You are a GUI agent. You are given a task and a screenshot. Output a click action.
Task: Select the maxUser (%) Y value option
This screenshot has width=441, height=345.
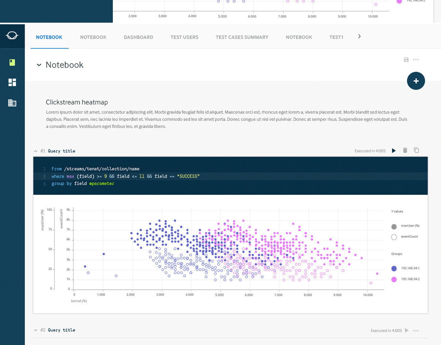(394, 227)
